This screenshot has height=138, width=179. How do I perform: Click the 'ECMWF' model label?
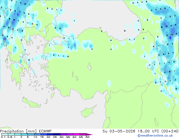pyautogui.click(x=45, y=131)
